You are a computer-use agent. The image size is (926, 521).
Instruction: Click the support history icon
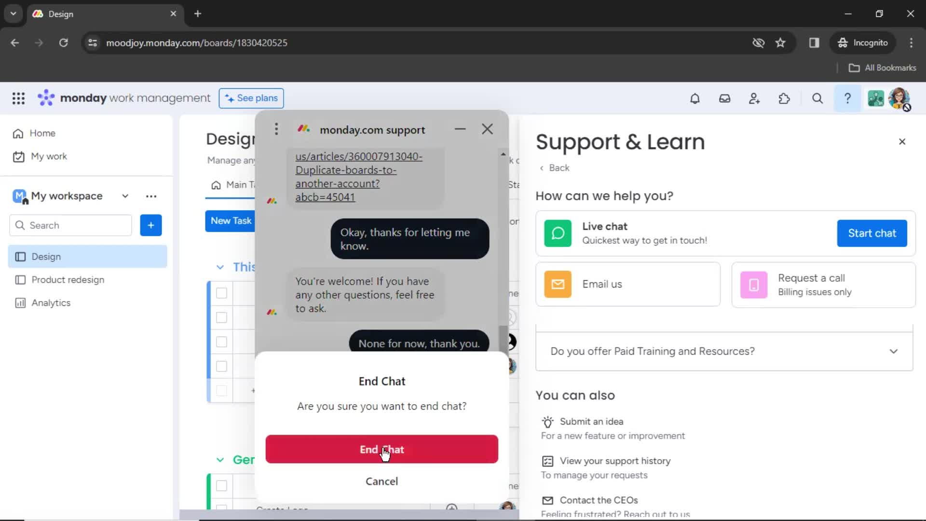point(547,461)
